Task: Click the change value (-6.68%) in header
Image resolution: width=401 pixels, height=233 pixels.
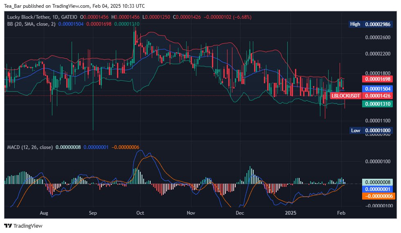Action: tap(242, 17)
